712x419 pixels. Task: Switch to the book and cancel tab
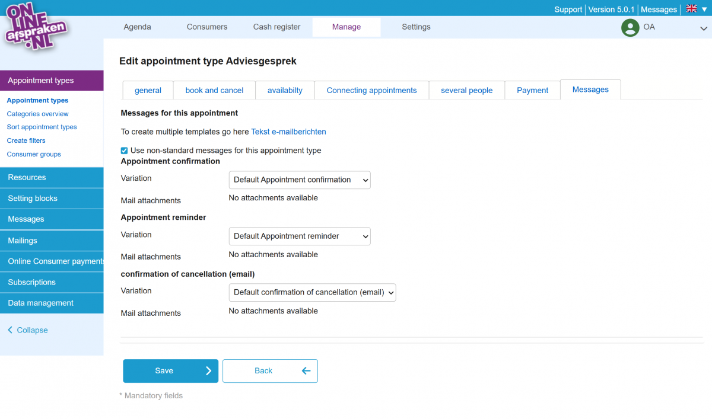click(214, 90)
